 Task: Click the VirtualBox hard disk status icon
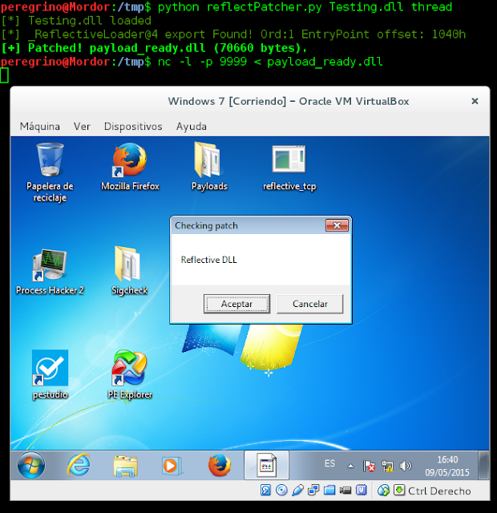coord(265,490)
